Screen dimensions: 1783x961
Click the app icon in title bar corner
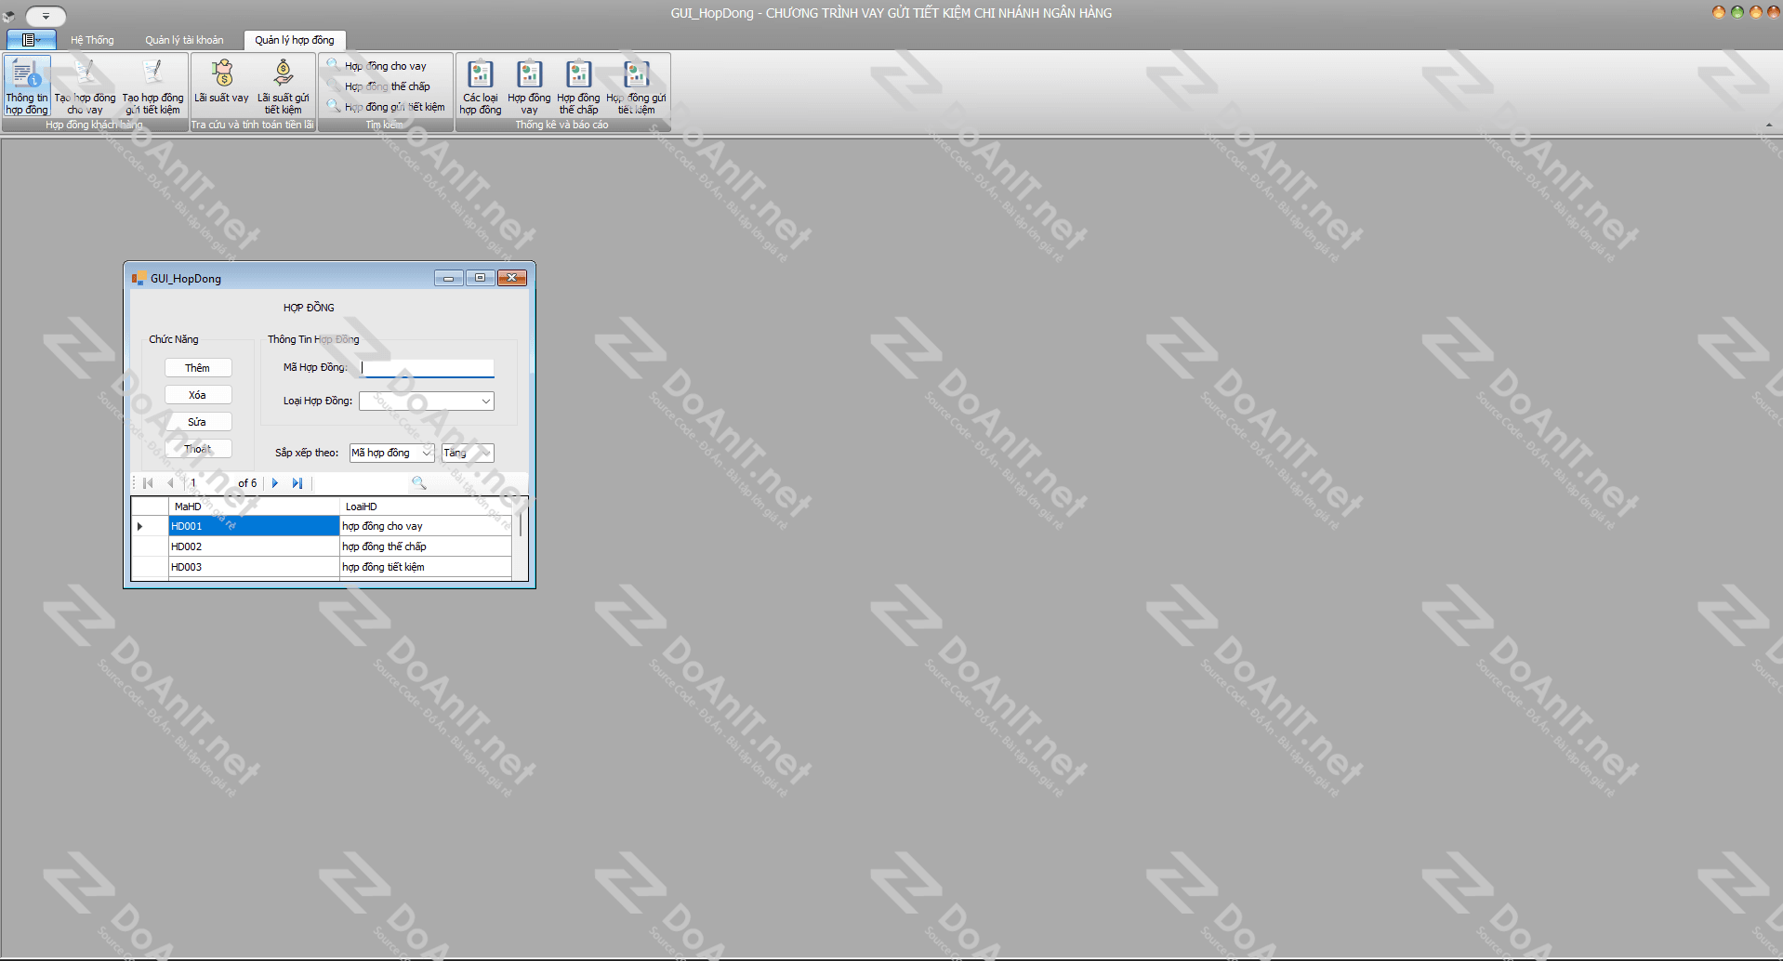(9, 16)
